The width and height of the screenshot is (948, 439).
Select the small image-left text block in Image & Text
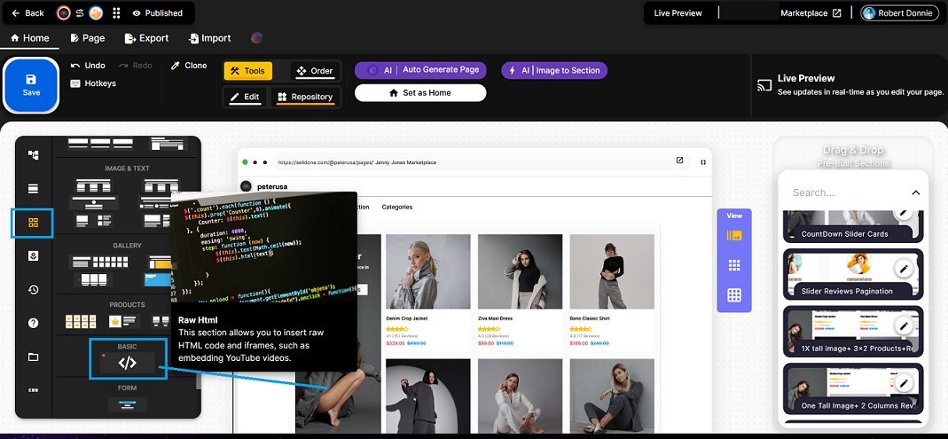(x=95, y=220)
